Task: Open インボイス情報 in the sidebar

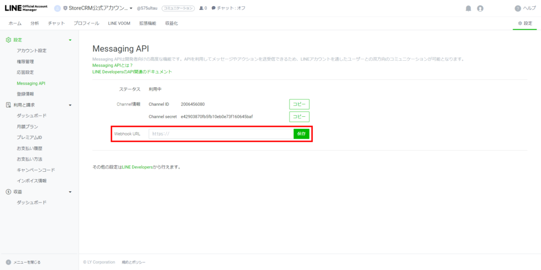Action: coord(31,181)
